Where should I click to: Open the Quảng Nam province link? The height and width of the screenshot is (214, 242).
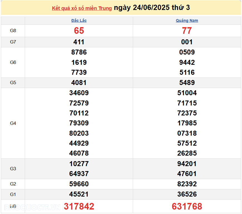tap(187, 20)
